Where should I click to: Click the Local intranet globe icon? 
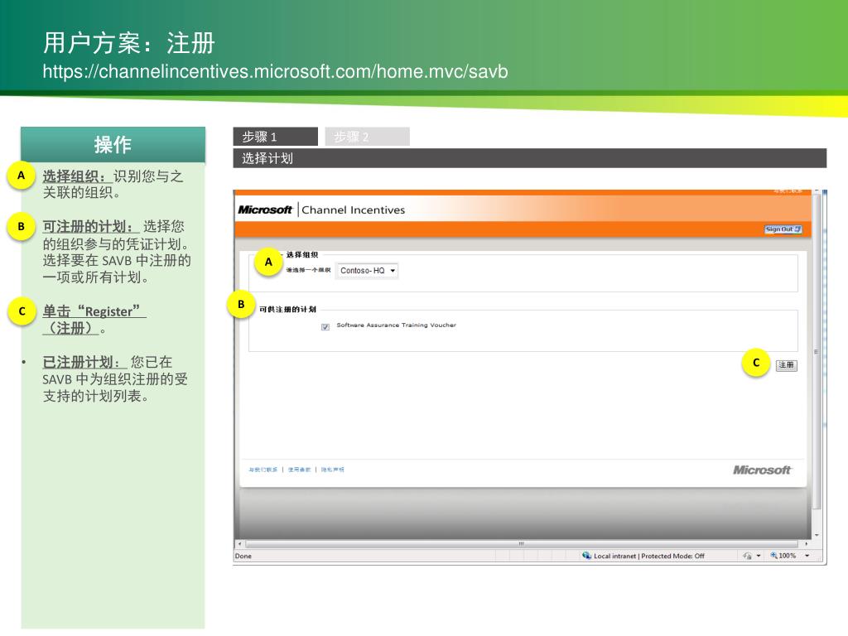586,556
